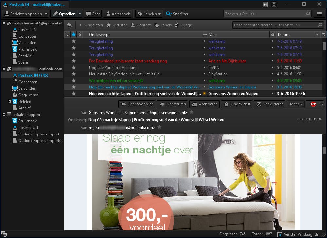Star the PlayStation-nieuws message

[x=74, y=74]
